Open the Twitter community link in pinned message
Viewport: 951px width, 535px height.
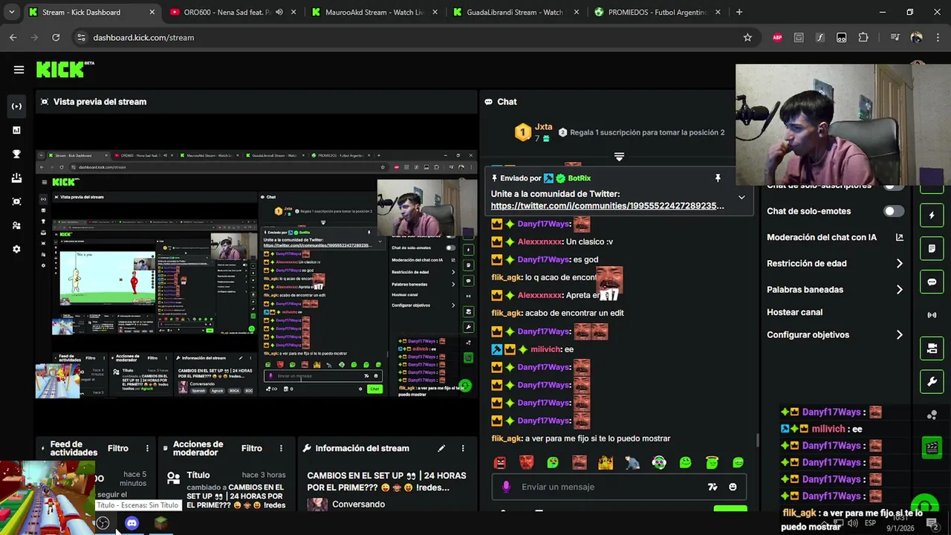(607, 206)
